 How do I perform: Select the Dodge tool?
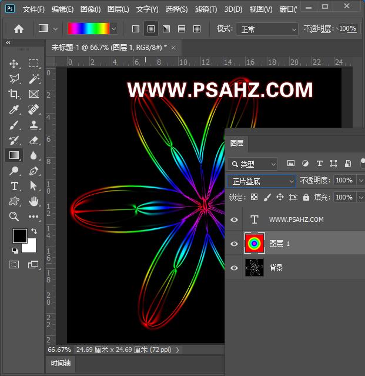[14, 171]
